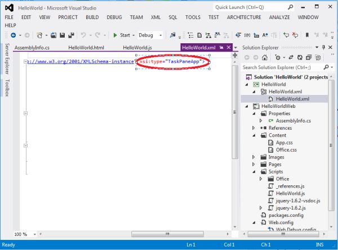Click the bookmark toolbar icon
Image resolution: width=338 pixels, height=250 pixels.
(307, 35)
